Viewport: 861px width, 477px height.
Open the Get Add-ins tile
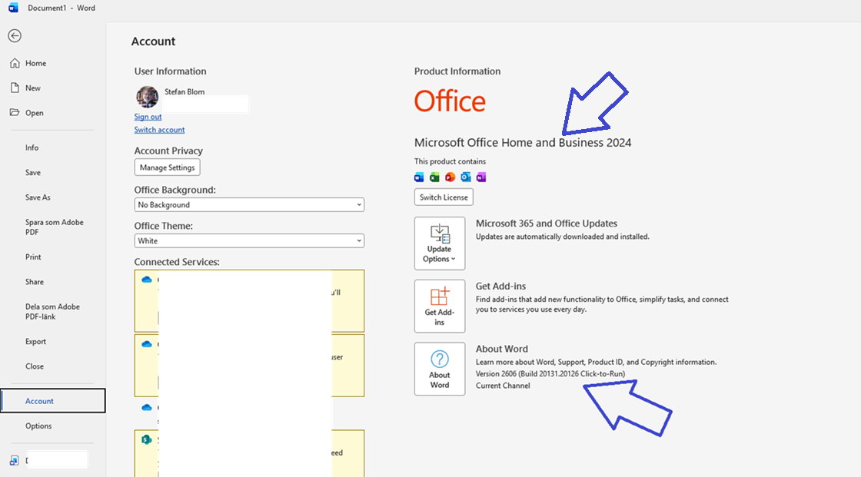pos(440,306)
